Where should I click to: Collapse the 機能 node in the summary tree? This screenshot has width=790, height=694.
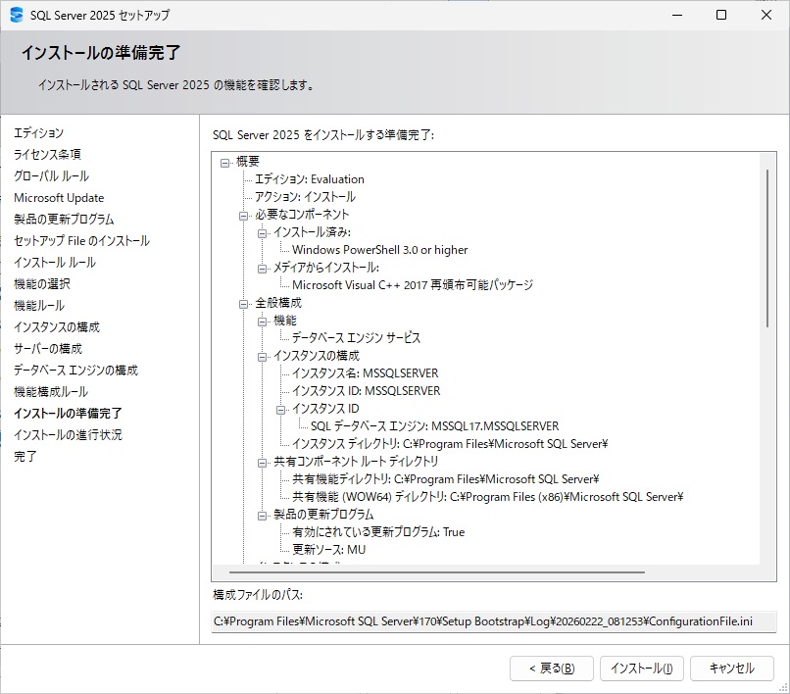pos(261,320)
